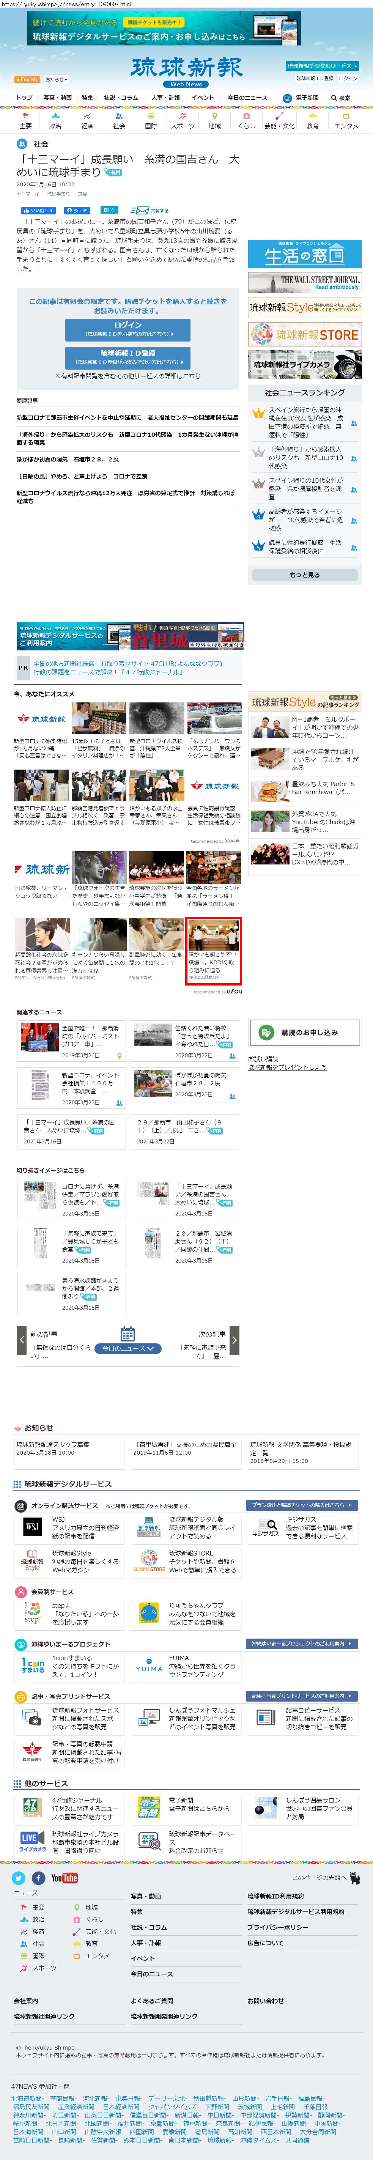The height and width of the screenshot is (2160, 373).
Task: Open the 国際 category in icon bar
Action: pyautogui.click(x=151, y=121)
